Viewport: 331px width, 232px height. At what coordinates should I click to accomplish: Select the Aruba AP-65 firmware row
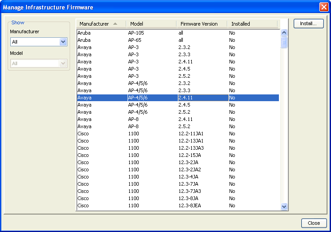point(177,40)
